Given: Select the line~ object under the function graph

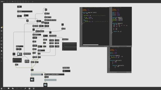Looking at the screenshot, I should coord(17,64).
